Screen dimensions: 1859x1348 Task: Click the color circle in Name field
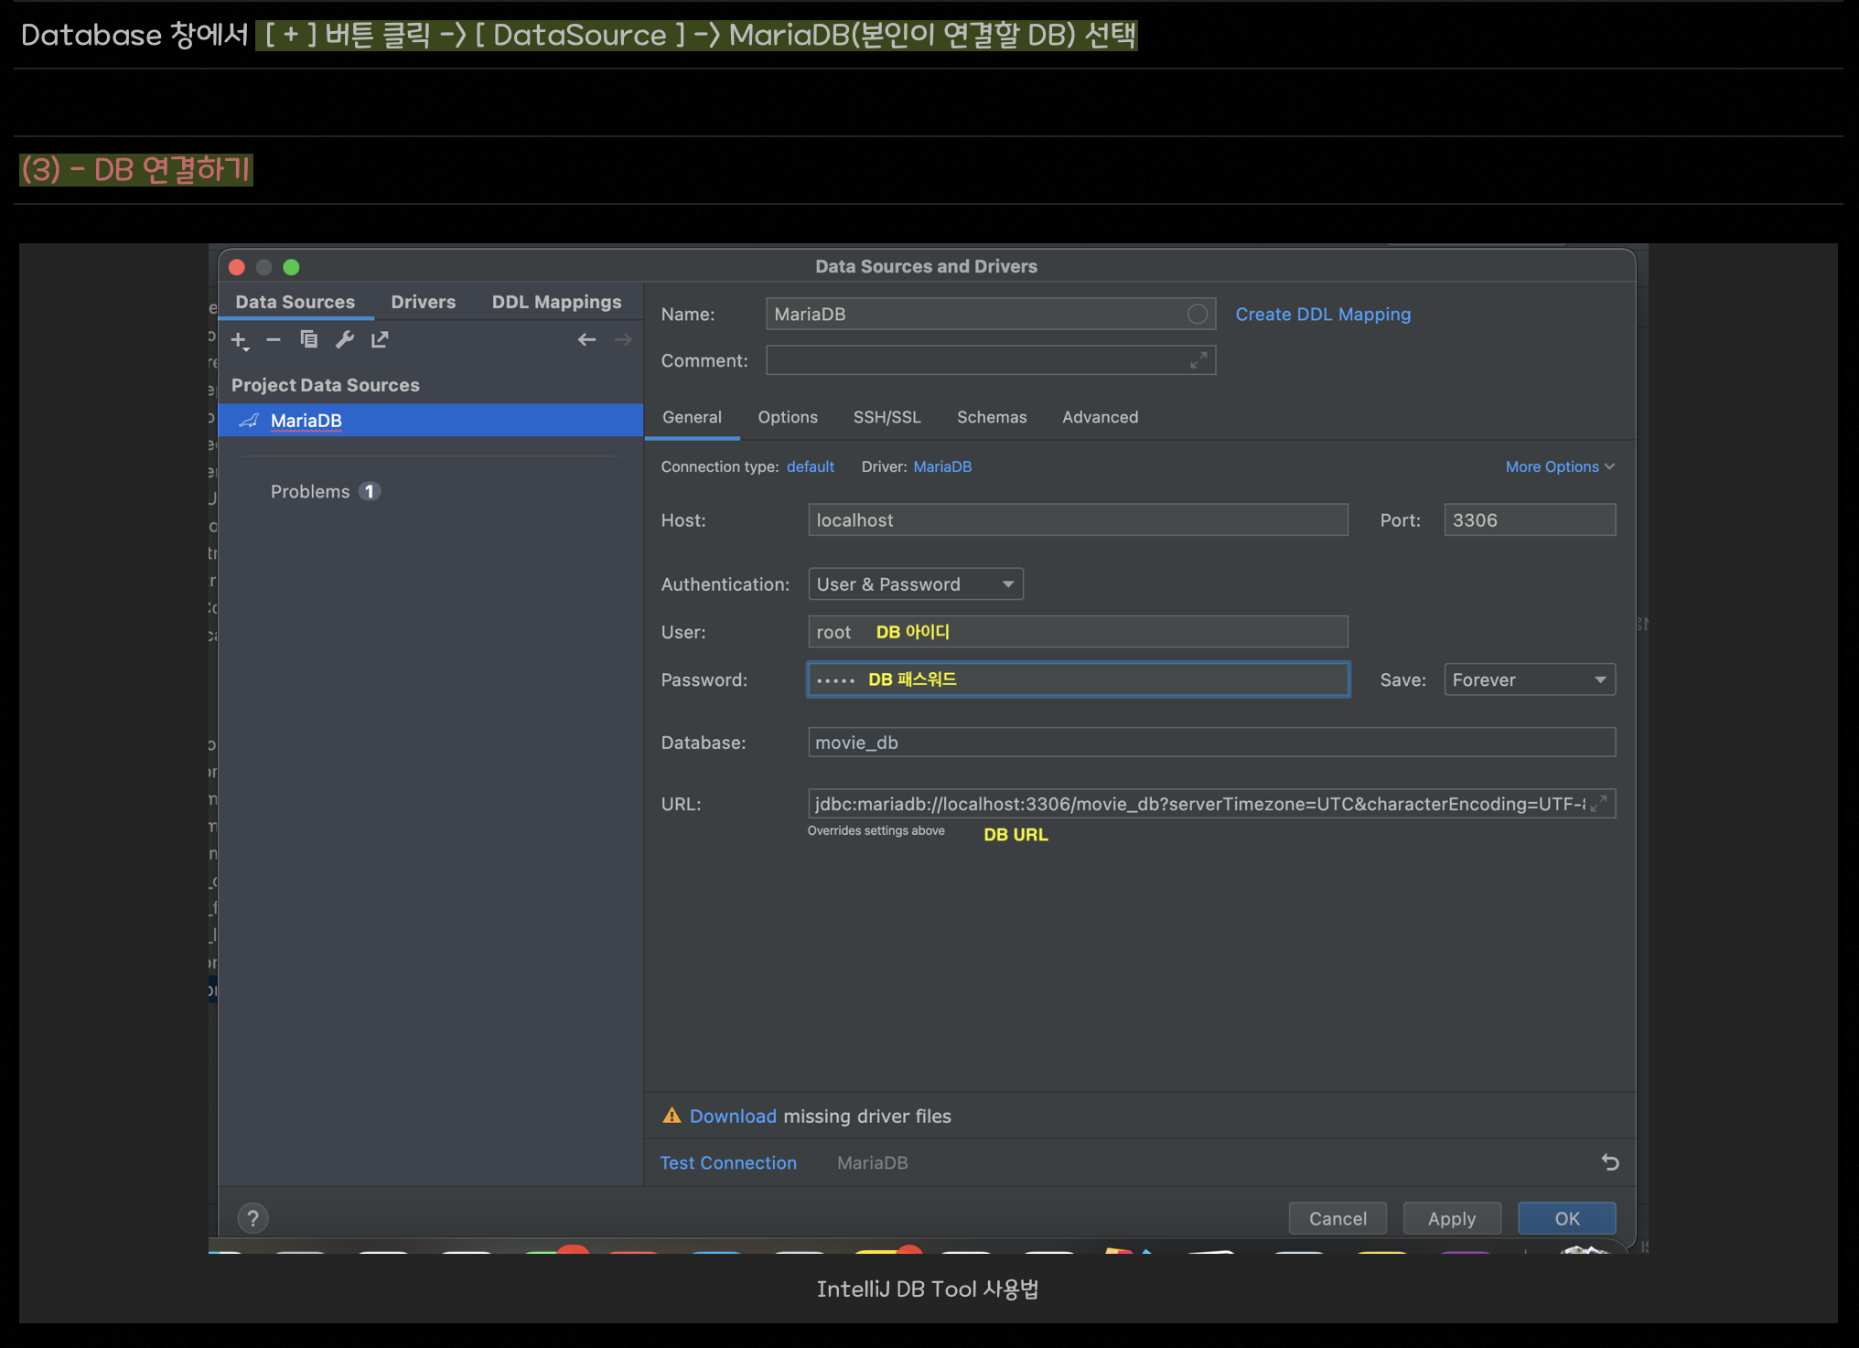pyautogui.click(x=1197, y=314)
